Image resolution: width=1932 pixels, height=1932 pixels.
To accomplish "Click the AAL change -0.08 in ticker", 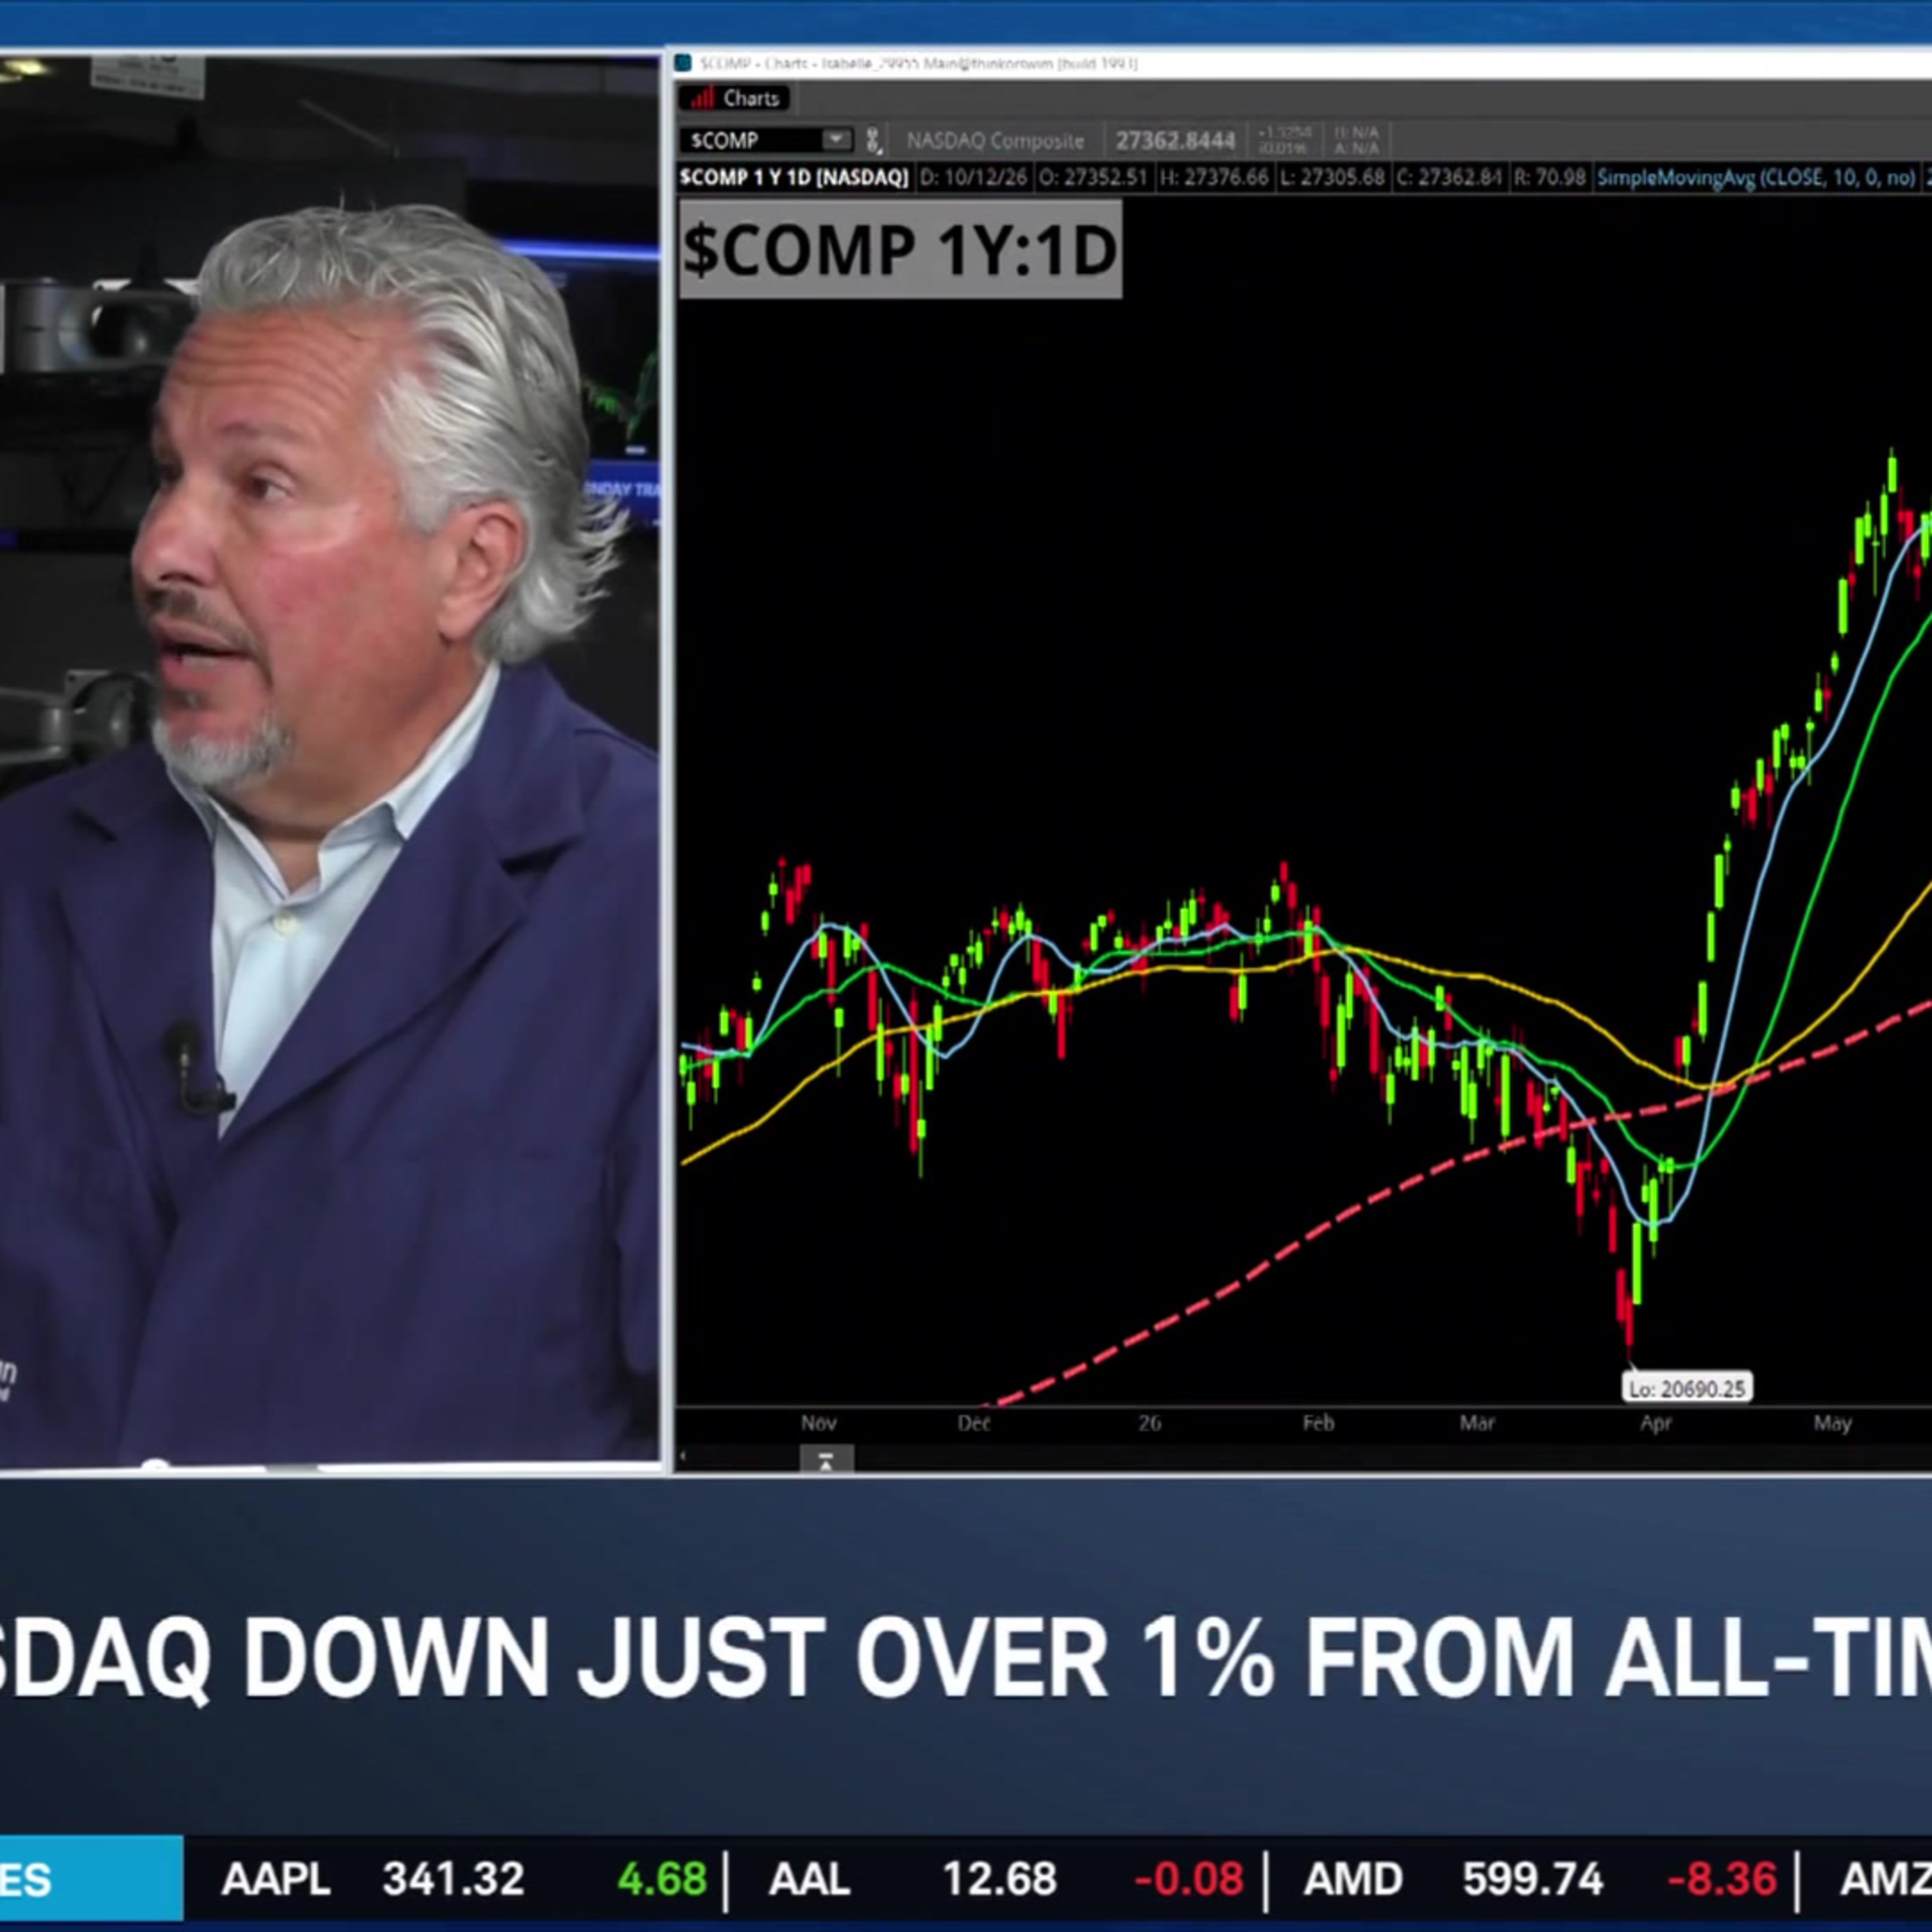I will [x=1188, y=1880].
